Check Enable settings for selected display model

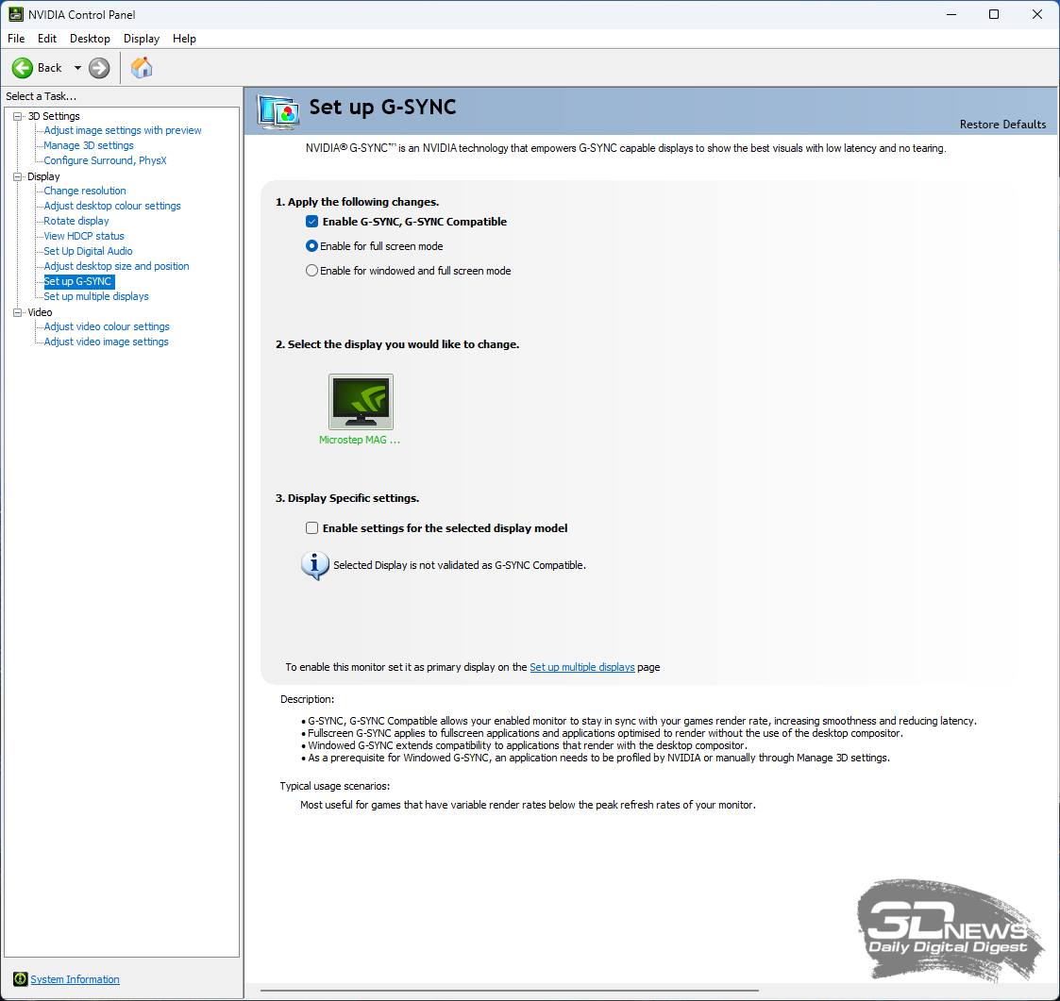[x=312, y=528]
